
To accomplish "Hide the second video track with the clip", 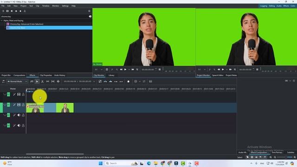I will pos(19,105).
